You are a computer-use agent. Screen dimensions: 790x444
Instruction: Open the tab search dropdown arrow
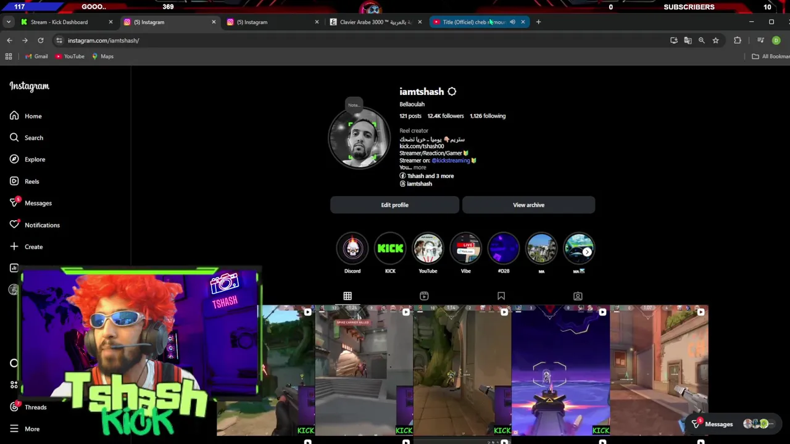pos(9,22)
